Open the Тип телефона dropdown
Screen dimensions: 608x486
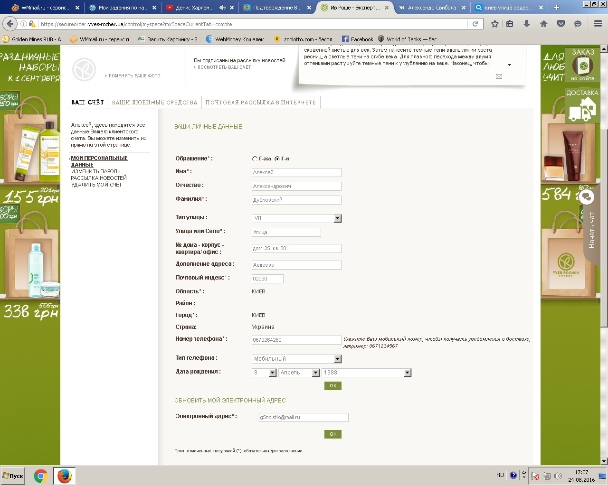pos(297,359)
